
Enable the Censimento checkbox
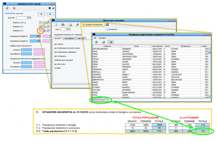click(107, 29)
